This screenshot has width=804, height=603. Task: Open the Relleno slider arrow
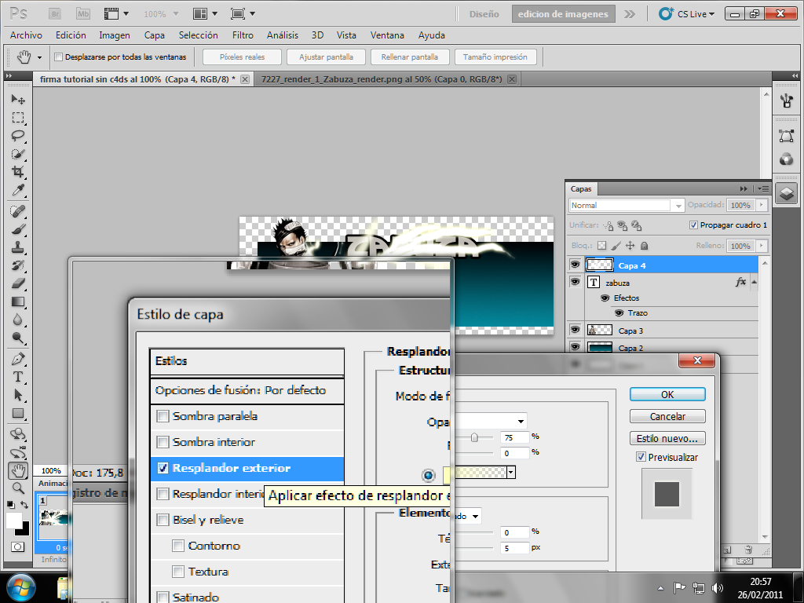762,246
